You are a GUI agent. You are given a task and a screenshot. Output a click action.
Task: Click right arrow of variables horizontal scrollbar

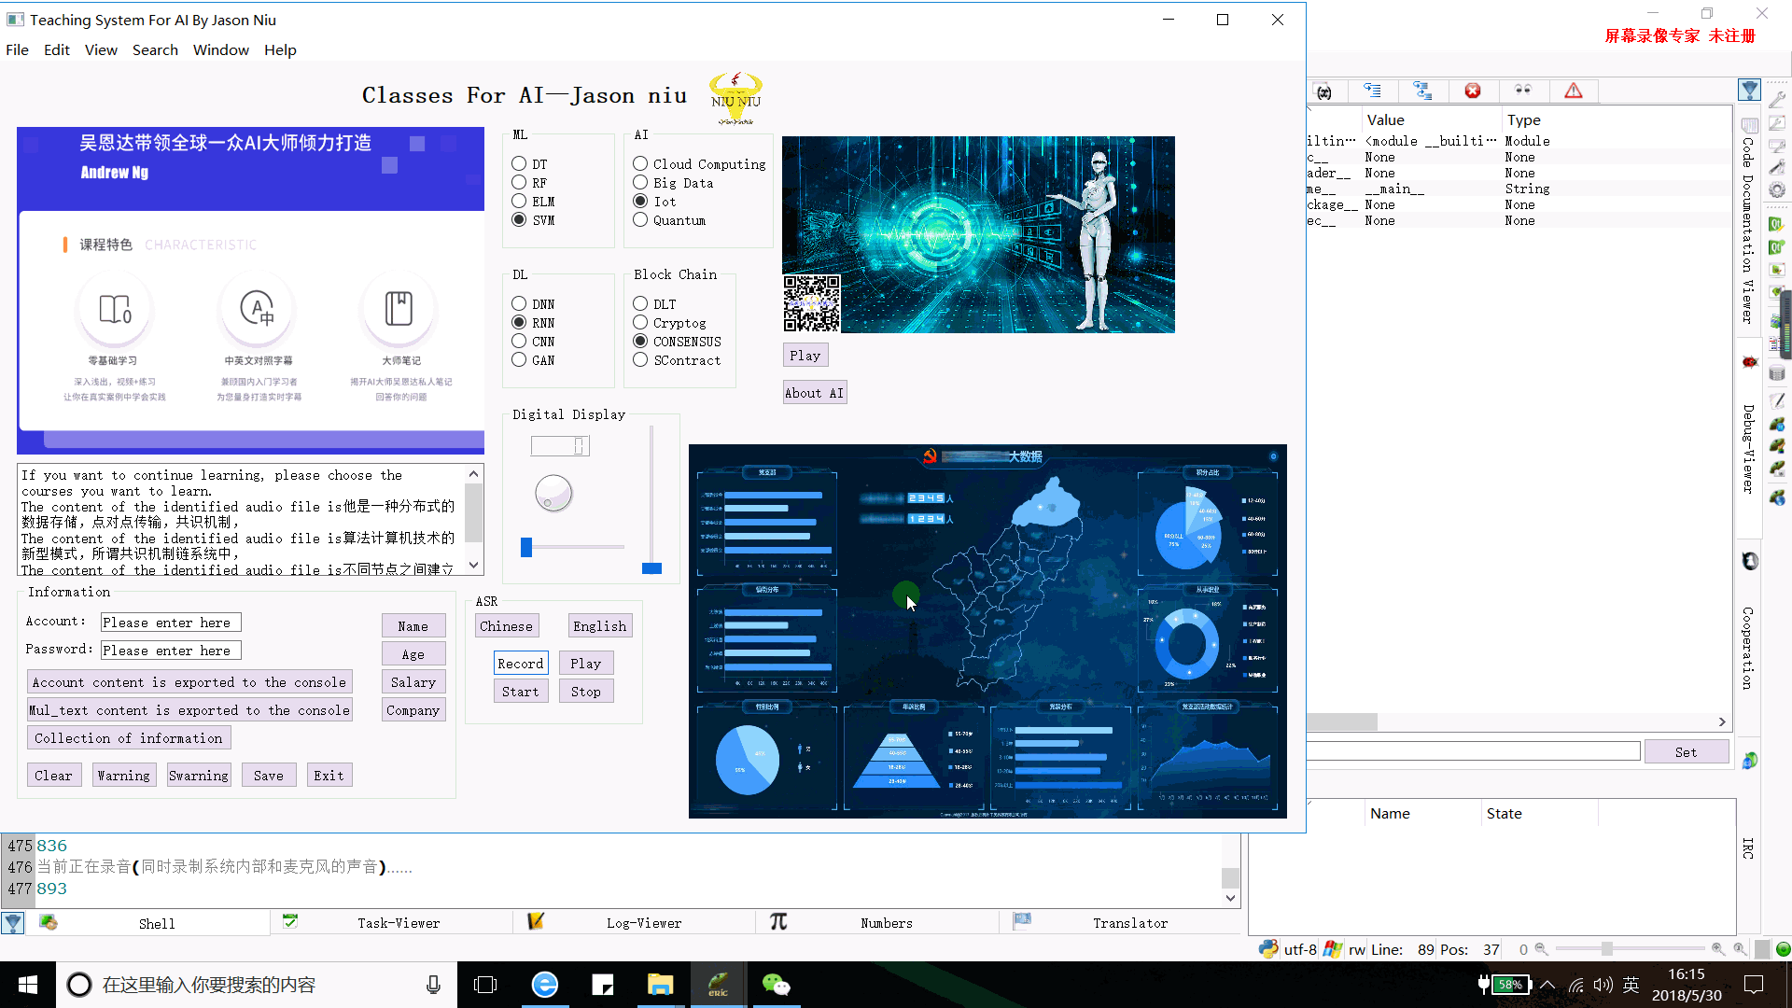1722,721
